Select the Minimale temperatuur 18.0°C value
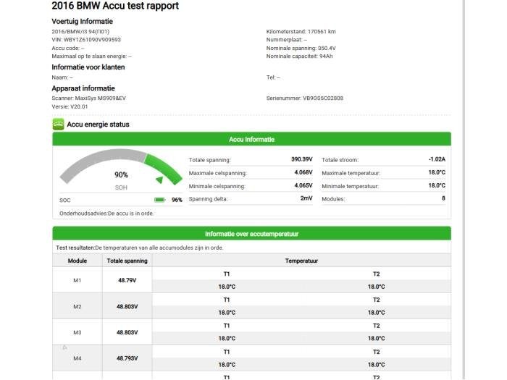Viewport: 507px width, 380px height. point(437,185)
